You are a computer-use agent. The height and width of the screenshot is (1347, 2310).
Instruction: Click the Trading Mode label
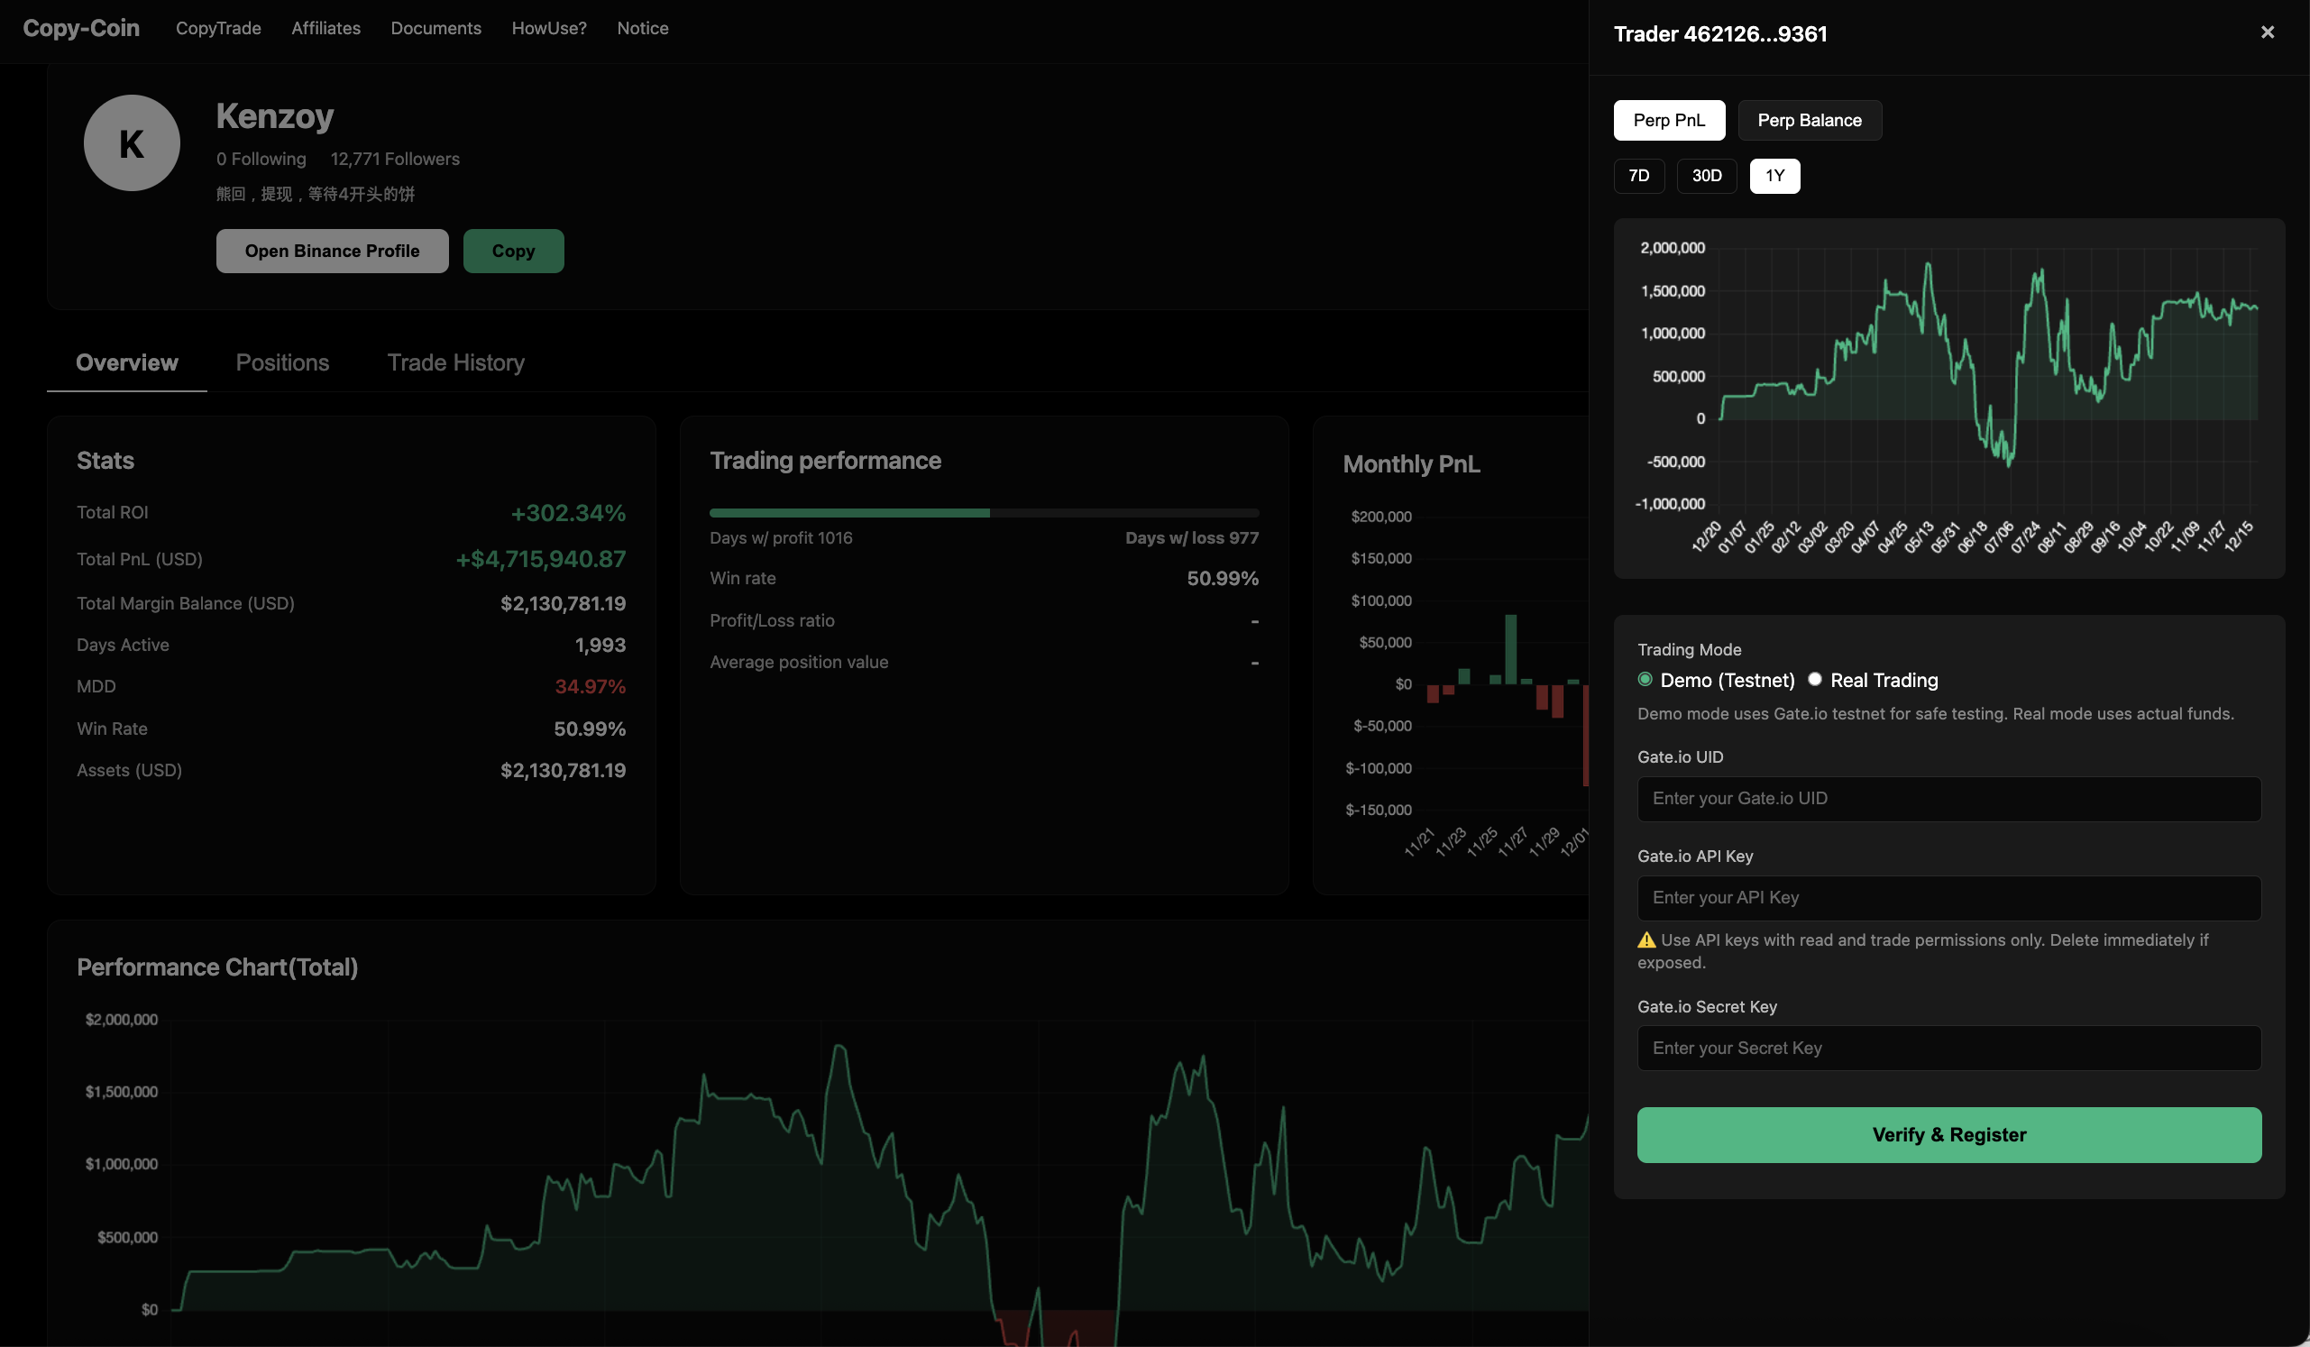pyautogui.click(x=1689, y=650)
